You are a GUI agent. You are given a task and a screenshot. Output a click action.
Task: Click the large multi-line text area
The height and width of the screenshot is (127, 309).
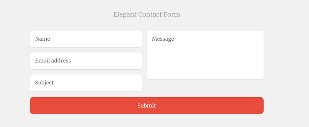[205, 55]
